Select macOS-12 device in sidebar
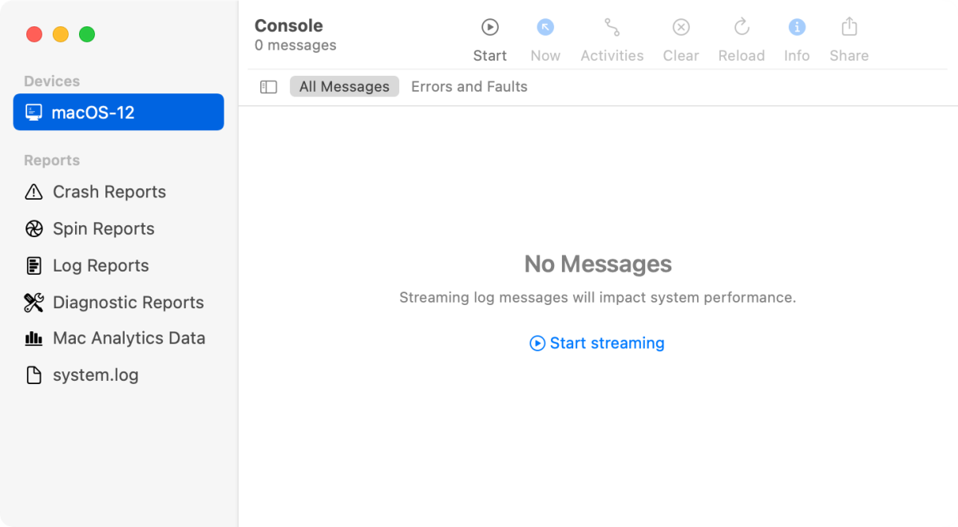 click(118, 113)
